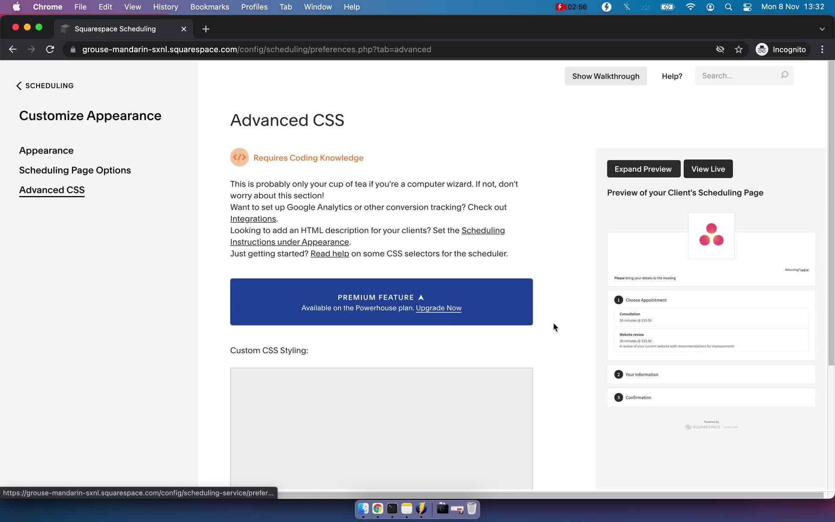The image size is (835, 522).
Task: Click the incognito profile icon in address bar
Action: tap(761, 49)
